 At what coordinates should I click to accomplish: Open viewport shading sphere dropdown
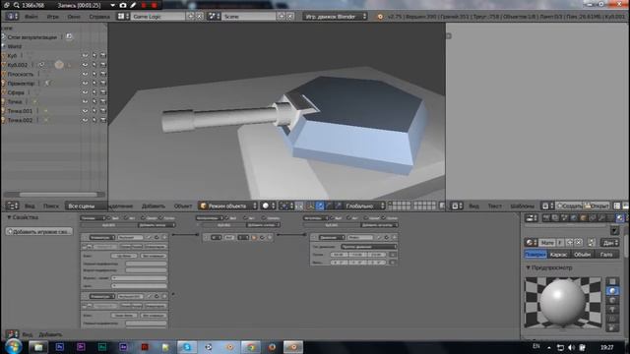click(269, 206)
